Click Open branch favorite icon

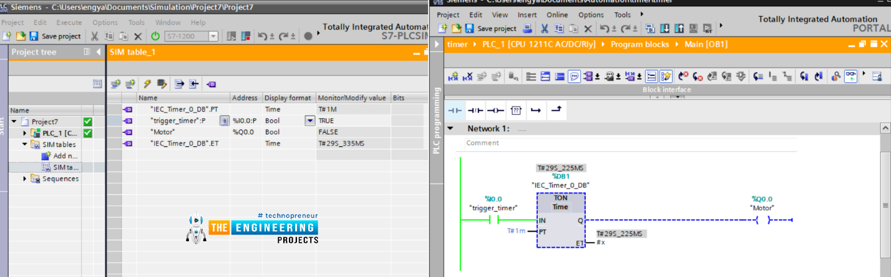[535, 110]
